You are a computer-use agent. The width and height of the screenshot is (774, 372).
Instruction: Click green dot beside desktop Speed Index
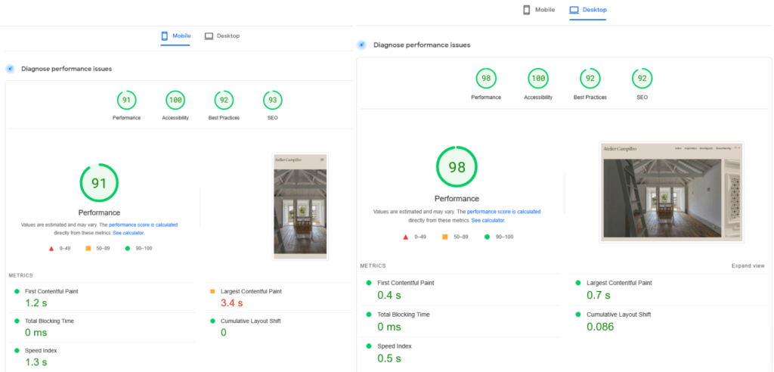(x=369, y=346)
